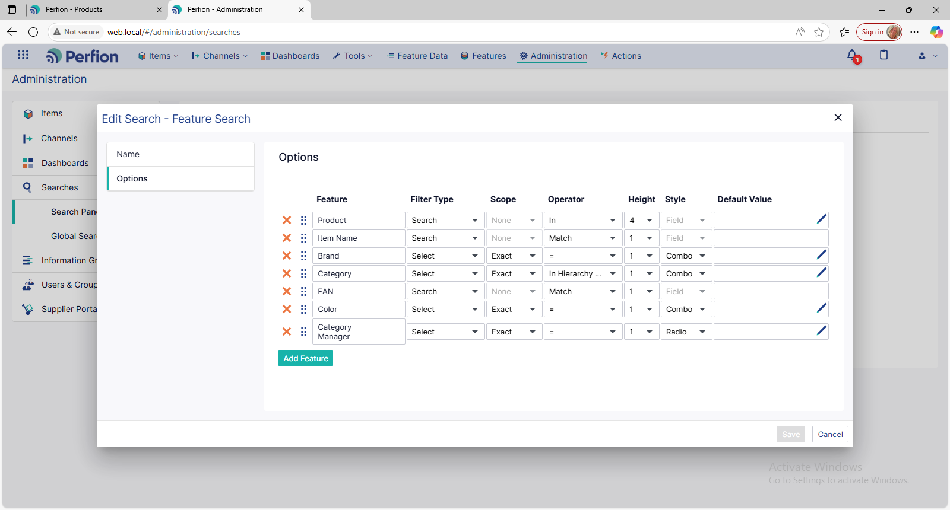Open Style dropdown for Category Manager row
Viewport: 950px width, 510px height.
click(x=686, y=332)
